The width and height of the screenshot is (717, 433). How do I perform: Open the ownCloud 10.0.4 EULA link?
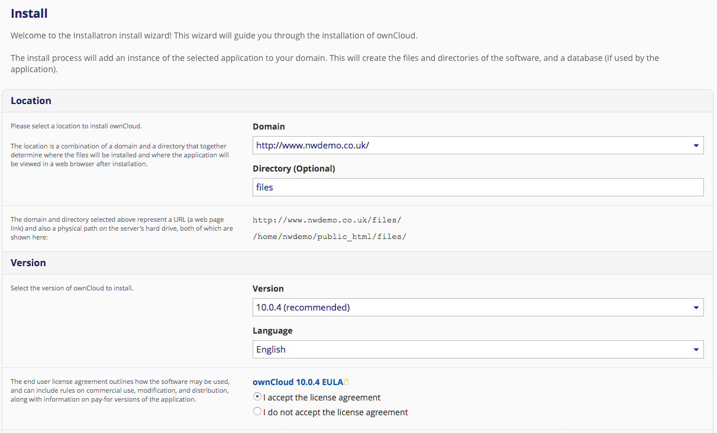298,382
